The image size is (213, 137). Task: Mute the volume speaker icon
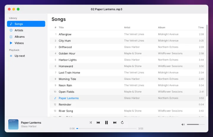pyautogui.click(x=183, y=125)
